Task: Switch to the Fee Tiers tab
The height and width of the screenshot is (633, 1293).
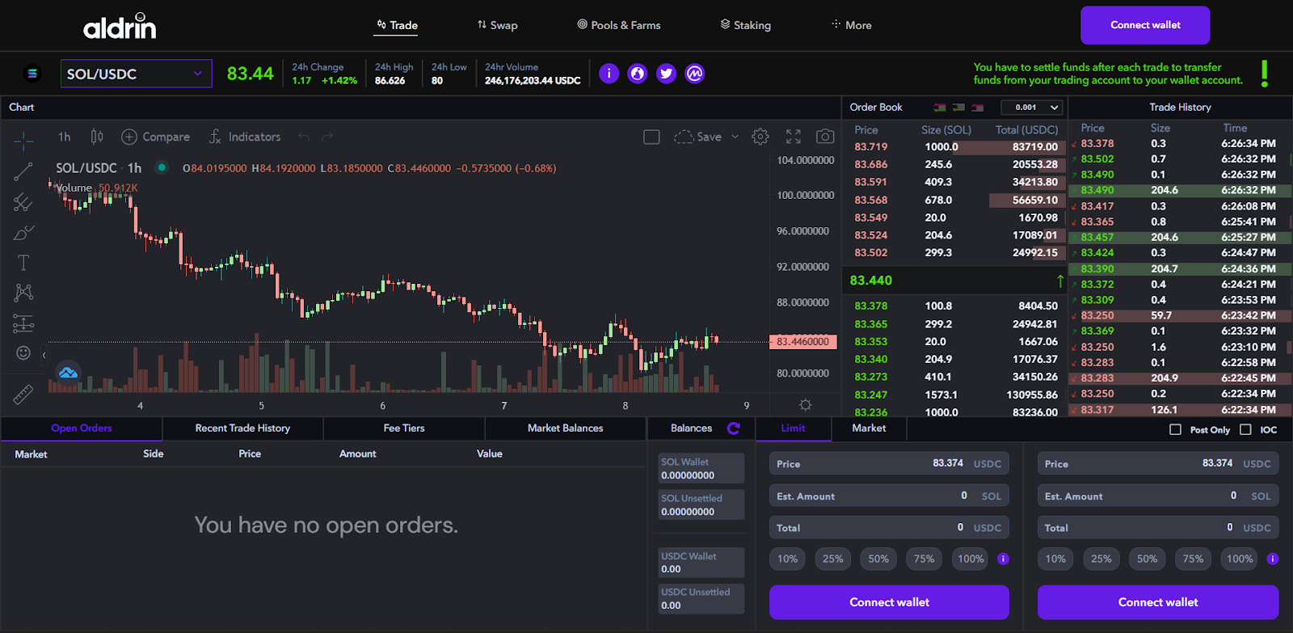Action: pos(404,428)
